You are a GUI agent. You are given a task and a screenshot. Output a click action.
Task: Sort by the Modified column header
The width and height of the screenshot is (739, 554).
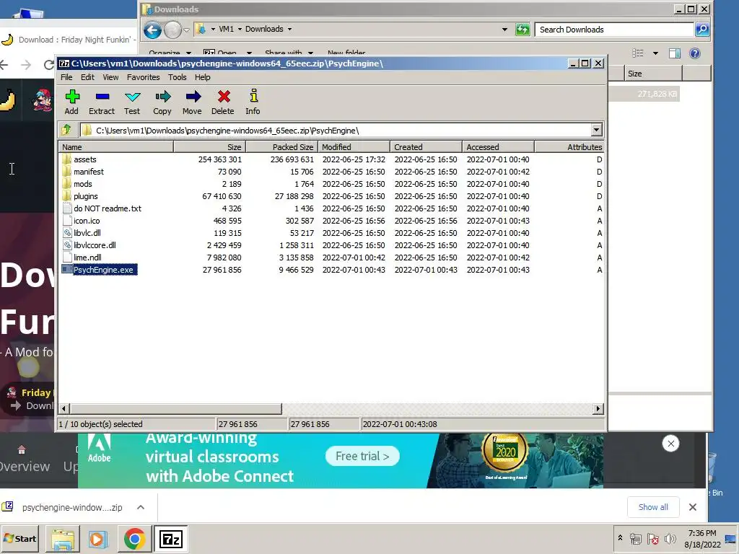click(x=354, y=147)
